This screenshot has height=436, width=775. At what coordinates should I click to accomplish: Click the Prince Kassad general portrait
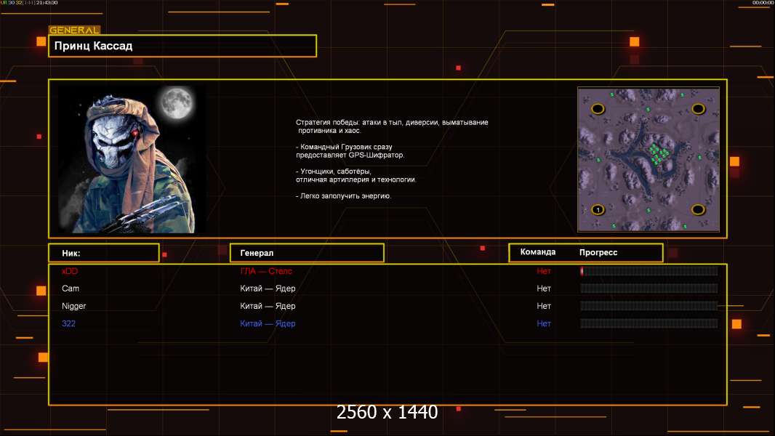point(132,158)
